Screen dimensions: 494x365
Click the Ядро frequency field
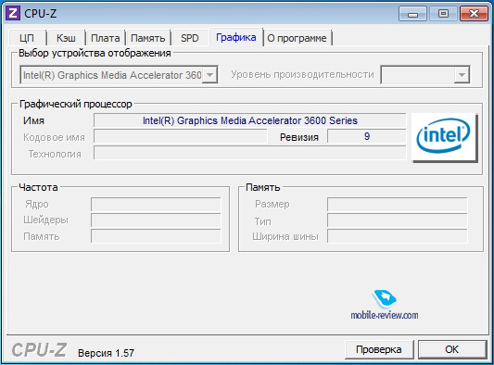156,205
